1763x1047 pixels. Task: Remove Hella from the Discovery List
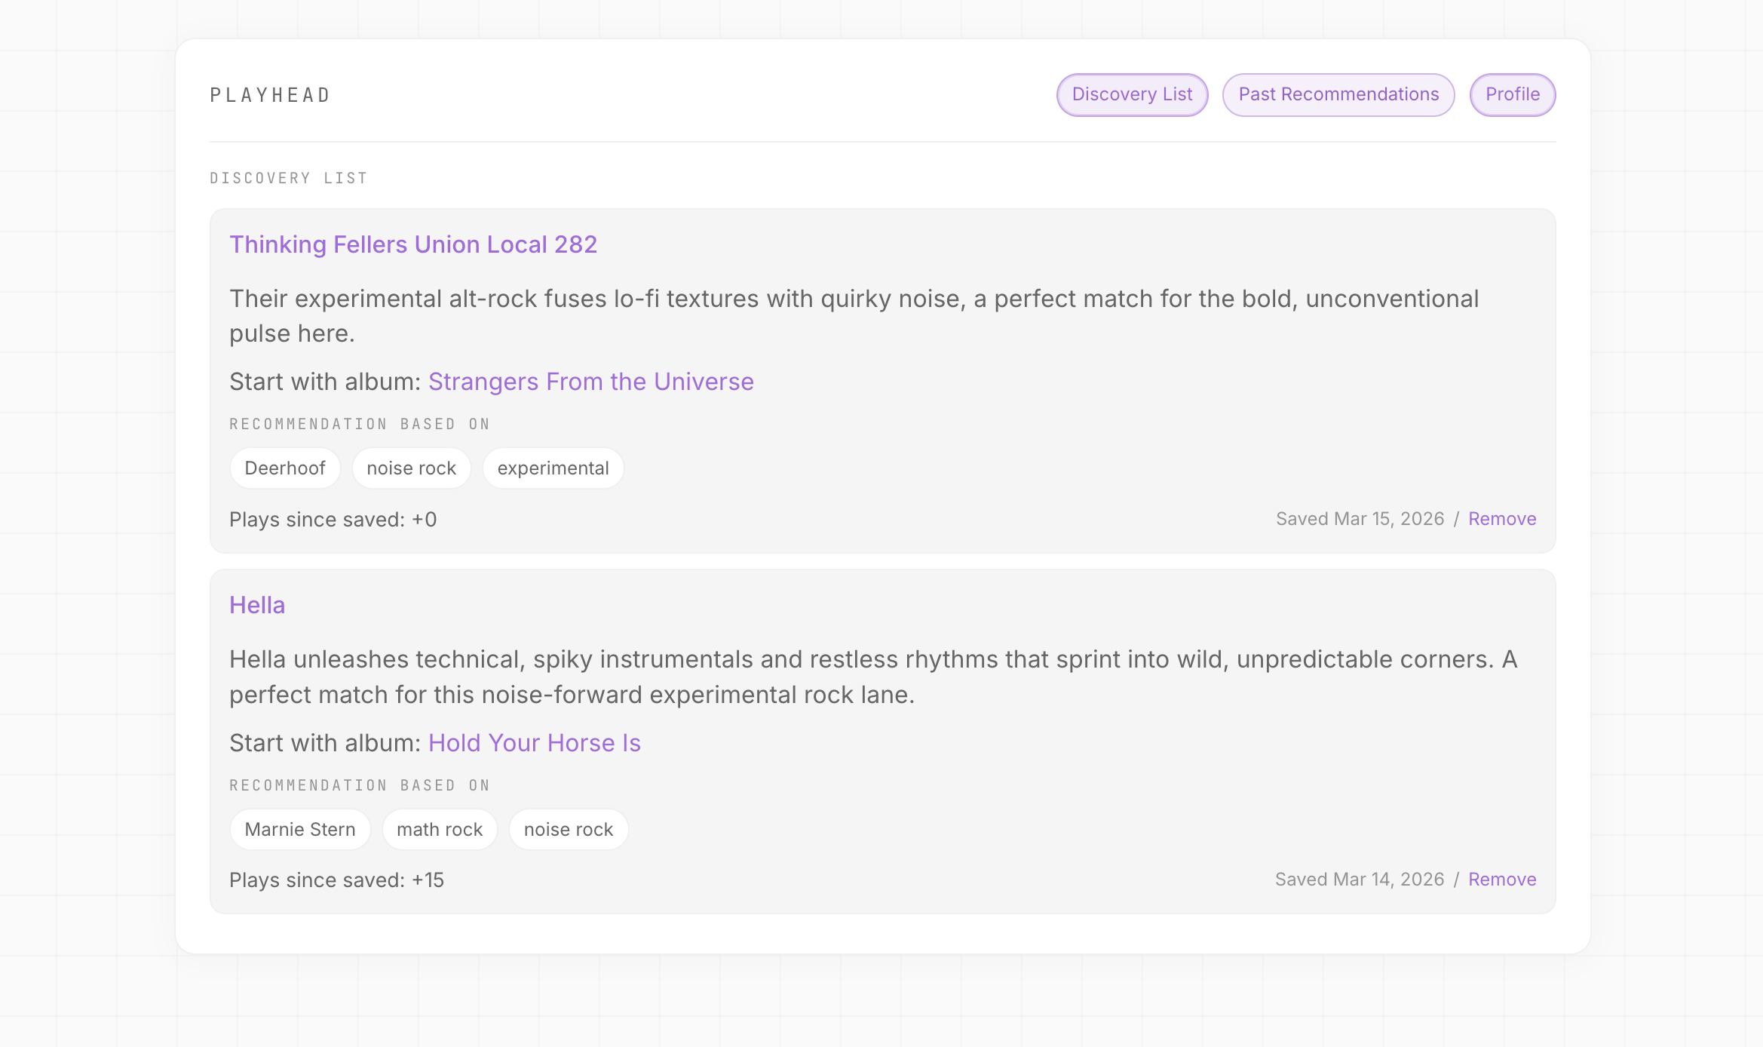(1501, 879)
